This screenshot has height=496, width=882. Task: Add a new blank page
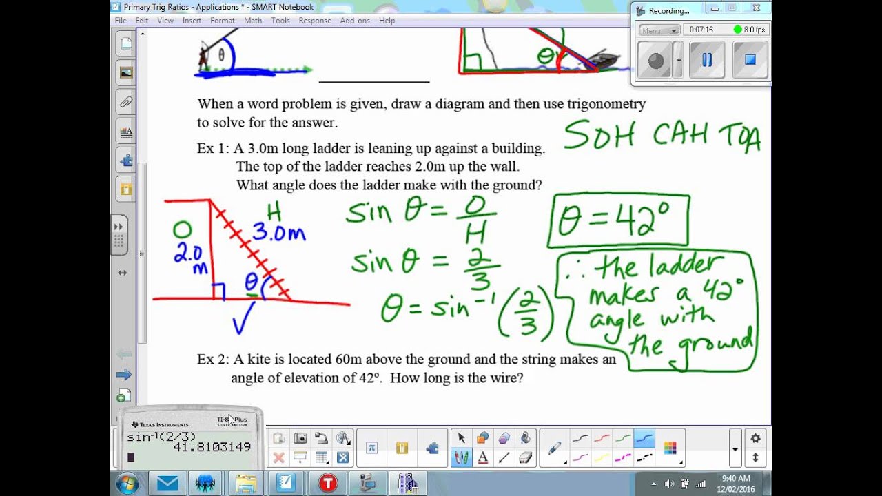pyautogui.click(x=123, y=396)
